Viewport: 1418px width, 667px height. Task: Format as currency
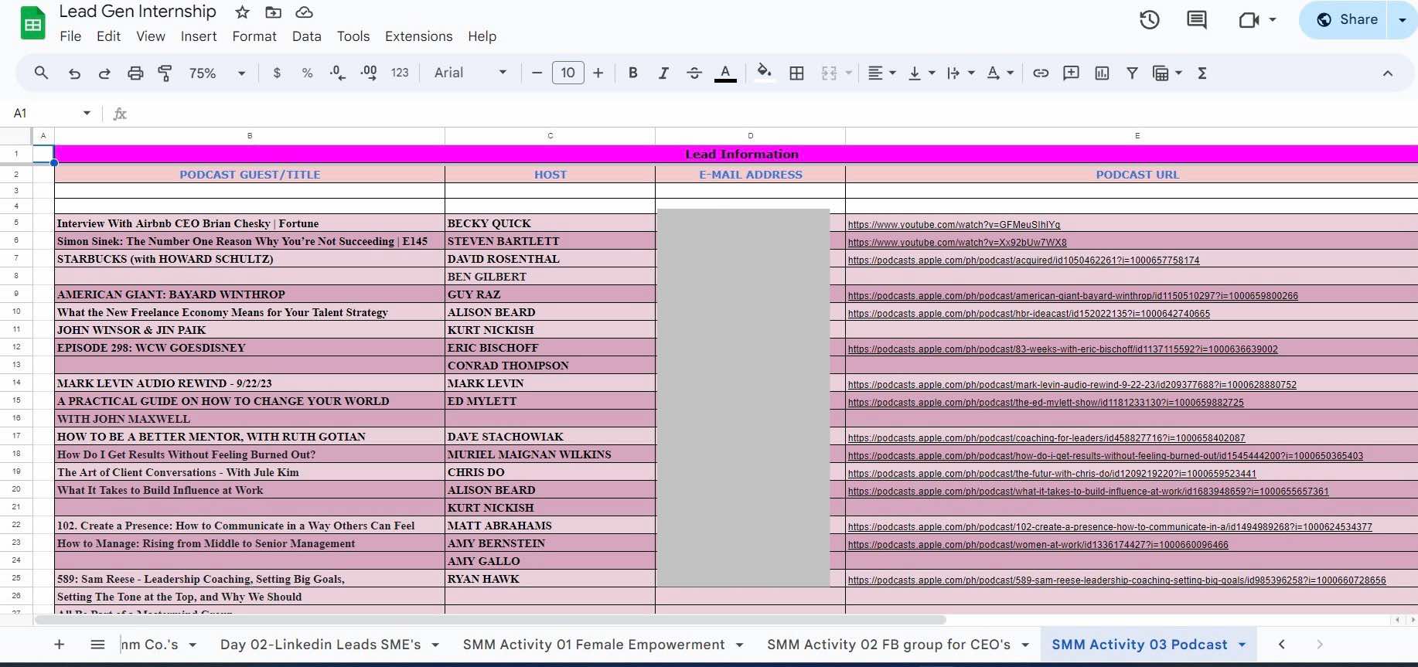pyautogui.click(x=277, y=73)
